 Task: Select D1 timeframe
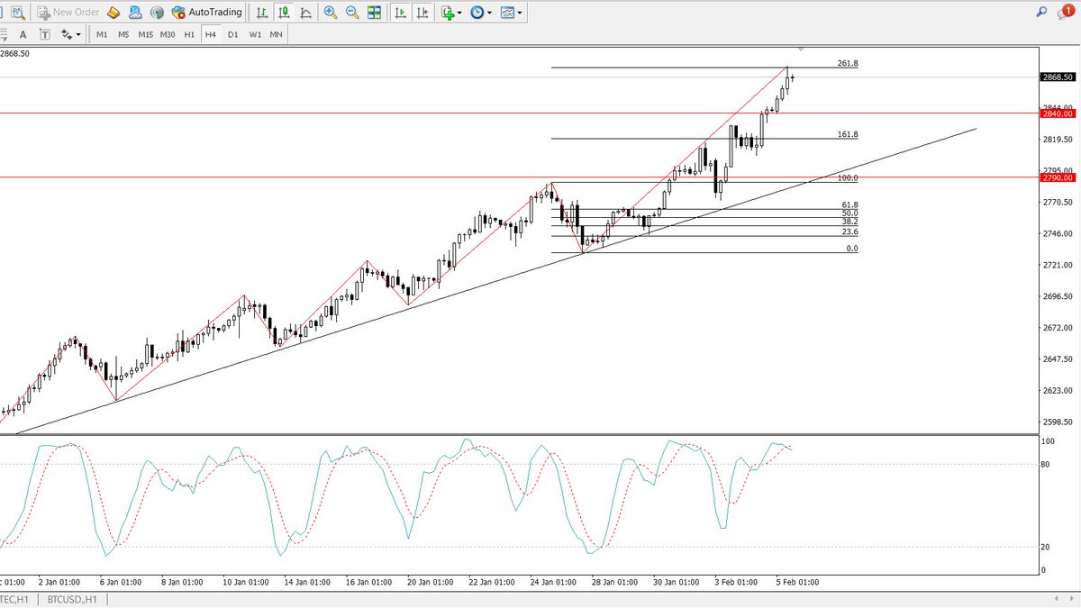tap(232, 34)
